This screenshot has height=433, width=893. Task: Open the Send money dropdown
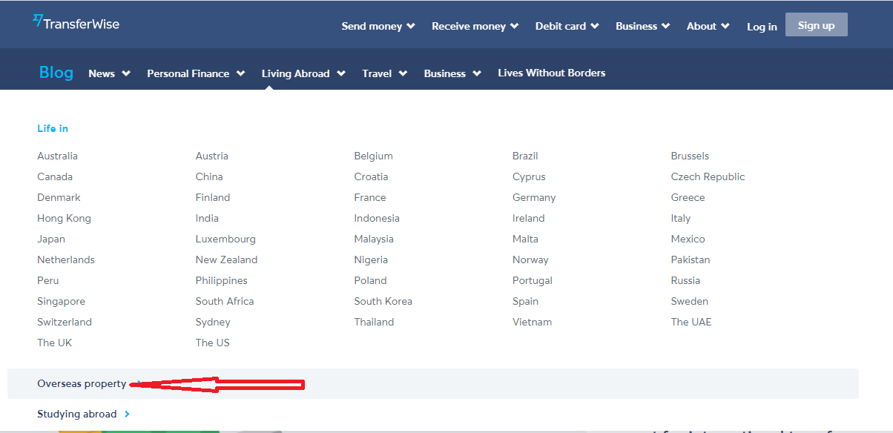tap(378, 26)
